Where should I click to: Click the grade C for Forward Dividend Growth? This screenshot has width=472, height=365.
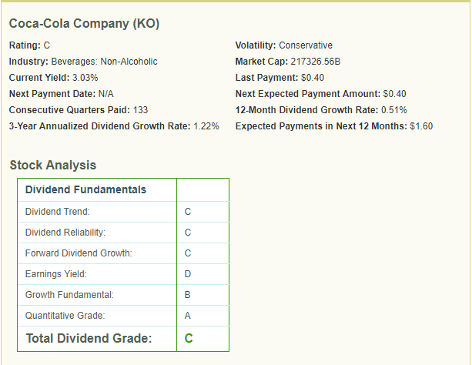click(188, 253)
